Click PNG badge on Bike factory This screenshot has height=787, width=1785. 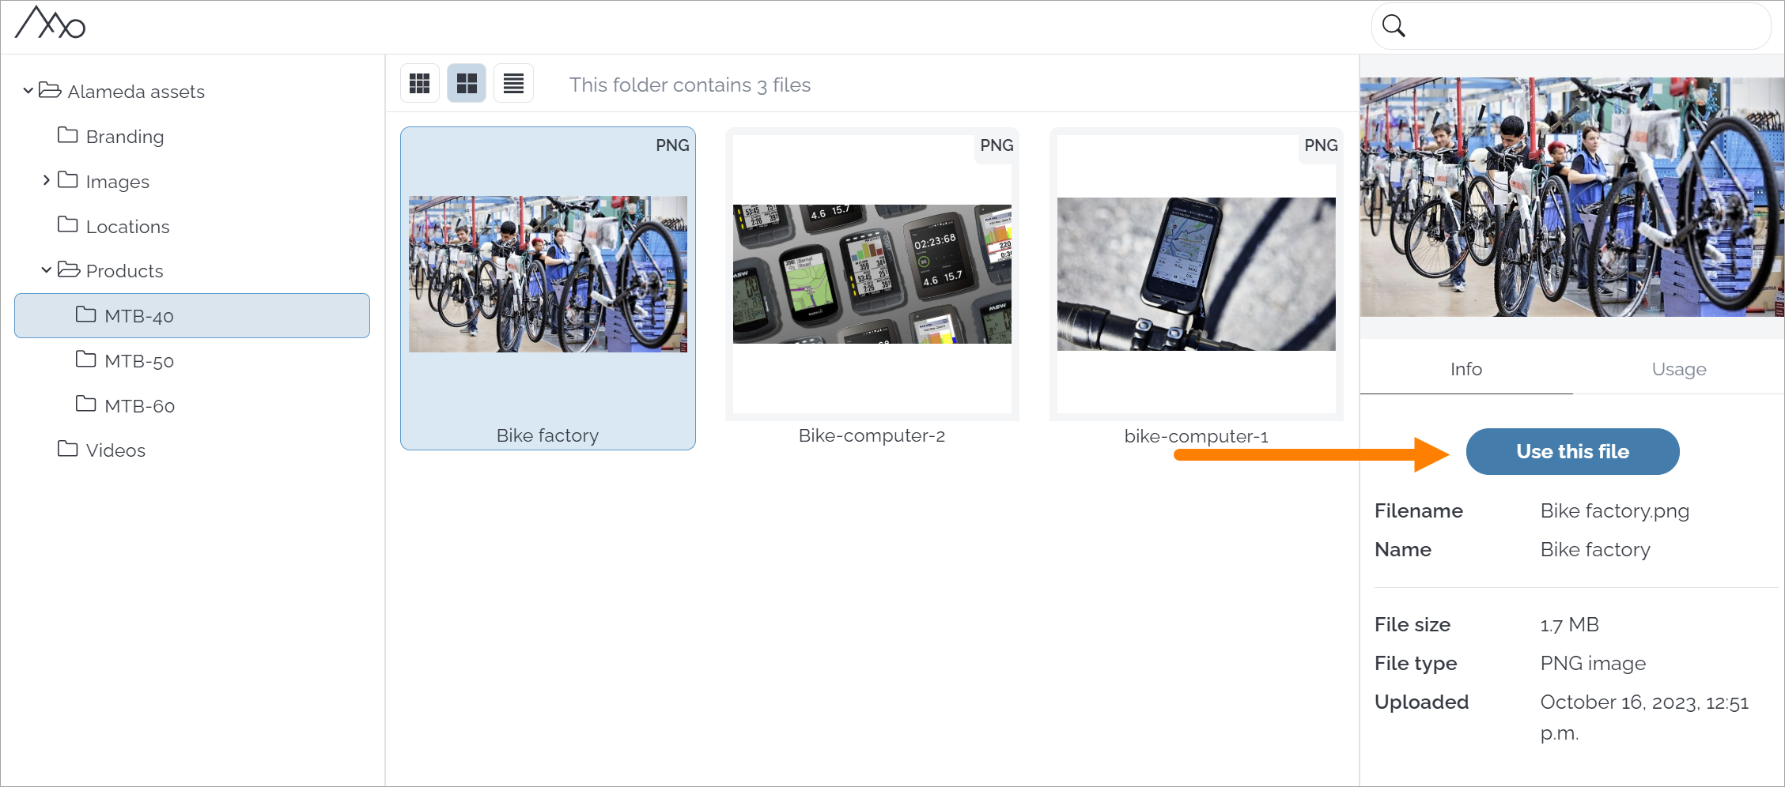672,145
